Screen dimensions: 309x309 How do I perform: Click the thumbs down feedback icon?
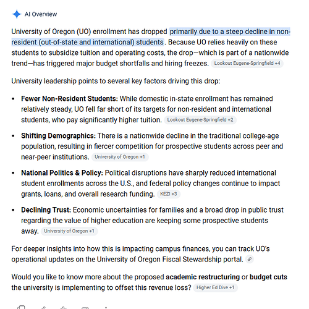pos(85,308)
